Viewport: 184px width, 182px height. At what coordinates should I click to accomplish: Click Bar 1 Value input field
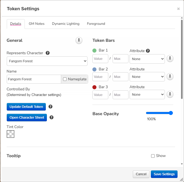pyautogui.click(x=100, y=59)
